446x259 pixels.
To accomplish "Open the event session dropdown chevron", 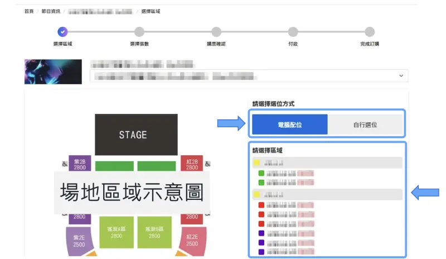I will [401, 76].
